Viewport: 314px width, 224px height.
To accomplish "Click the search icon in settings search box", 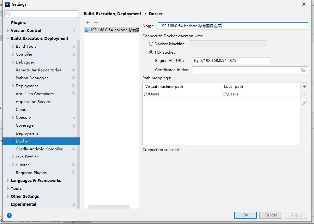I will point(9,14).
